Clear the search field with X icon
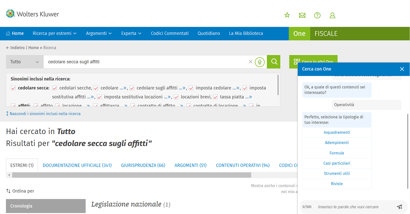This screenshot has width=410, height=214. pyautogui.click(x=250, y=62)
